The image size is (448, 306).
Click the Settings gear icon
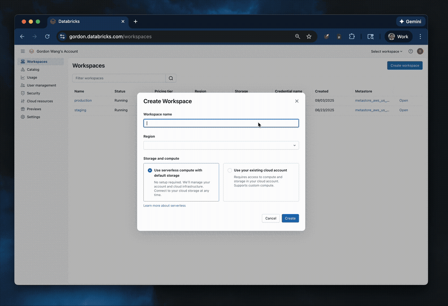(22, 117)
